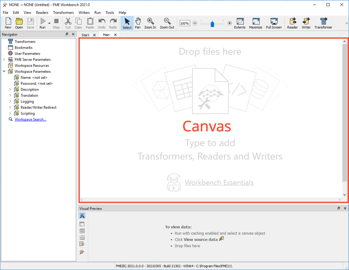
Task: Run the workspace with the Run button
Action: point(43,23)
